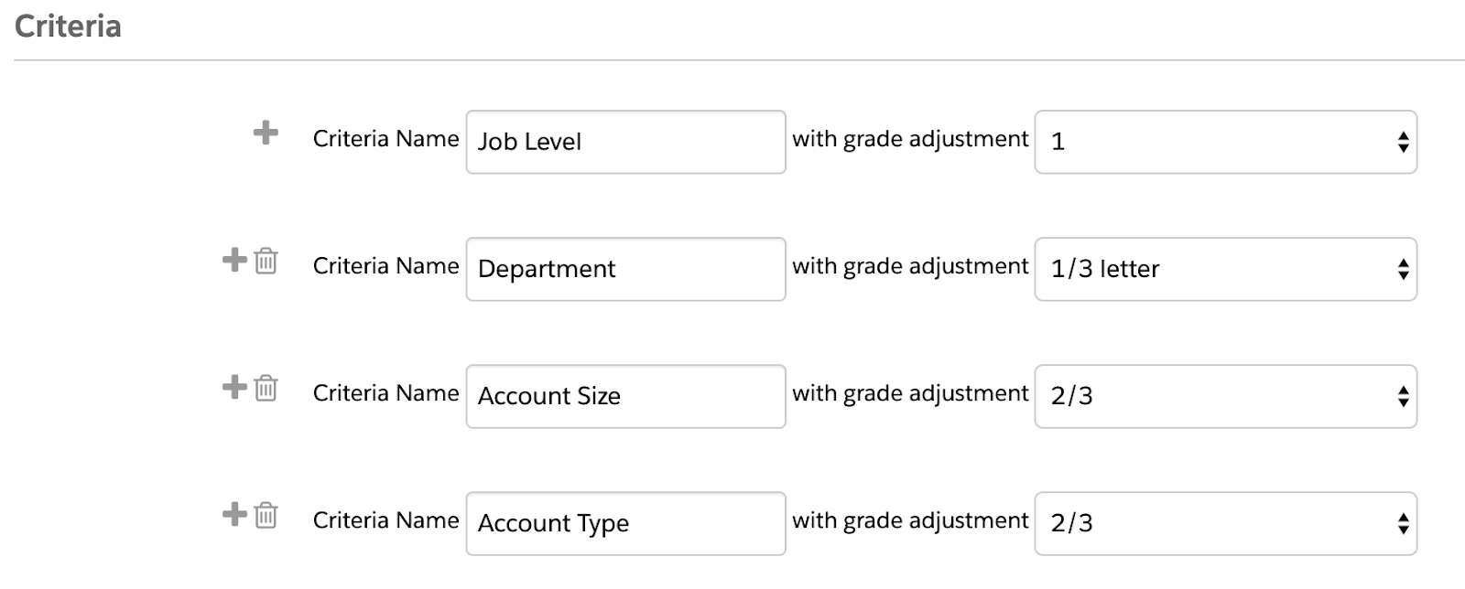Click the grade adjustment label in Account Size row
Image resolution: width=1465 pixels, height=589 pixels.
coord(910,393)
